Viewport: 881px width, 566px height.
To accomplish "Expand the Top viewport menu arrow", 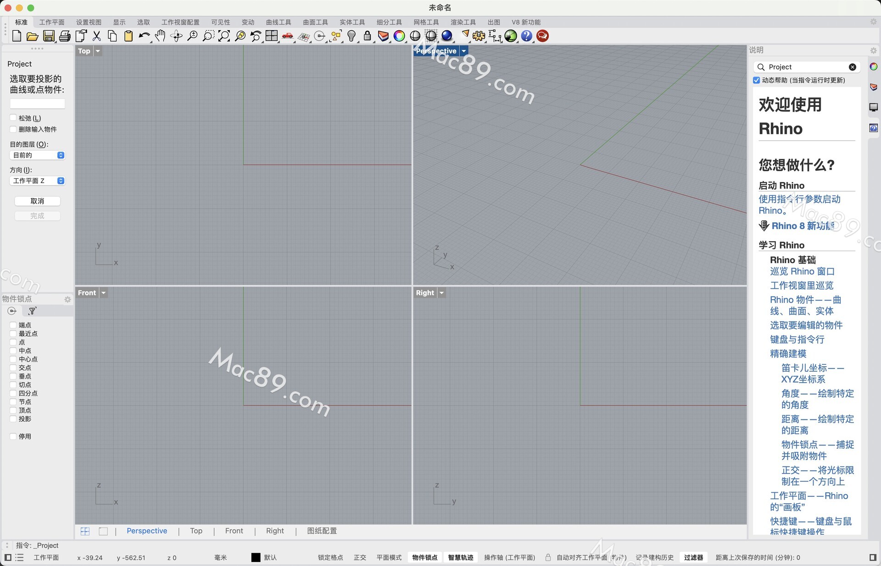I will 98,51.
